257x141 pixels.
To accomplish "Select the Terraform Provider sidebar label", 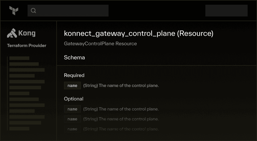I will pyautogui.click(x=27, y=46).
